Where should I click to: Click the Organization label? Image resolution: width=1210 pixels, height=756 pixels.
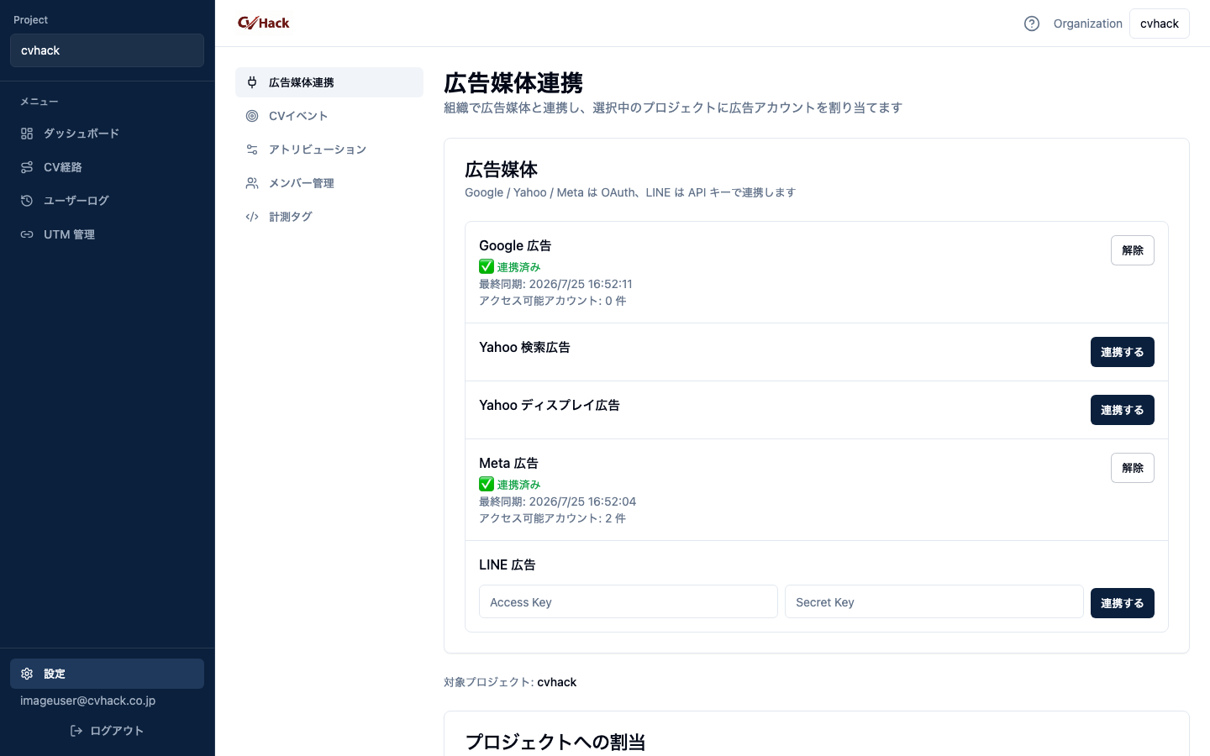[1088, 24]
